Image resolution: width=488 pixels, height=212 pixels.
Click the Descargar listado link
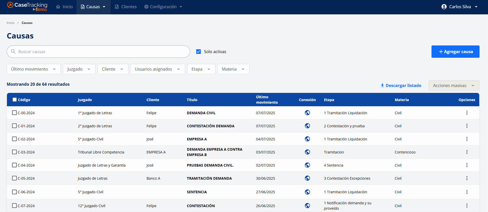pos(401,85)
